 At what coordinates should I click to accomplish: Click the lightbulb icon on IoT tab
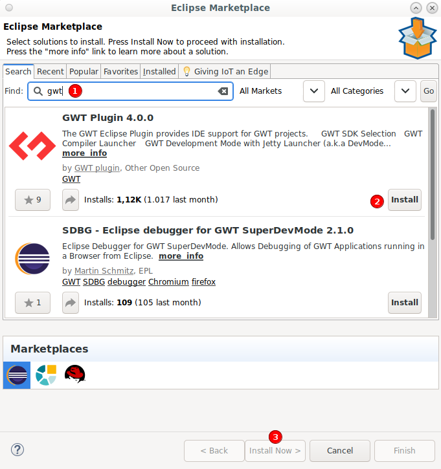coord(187,72)
